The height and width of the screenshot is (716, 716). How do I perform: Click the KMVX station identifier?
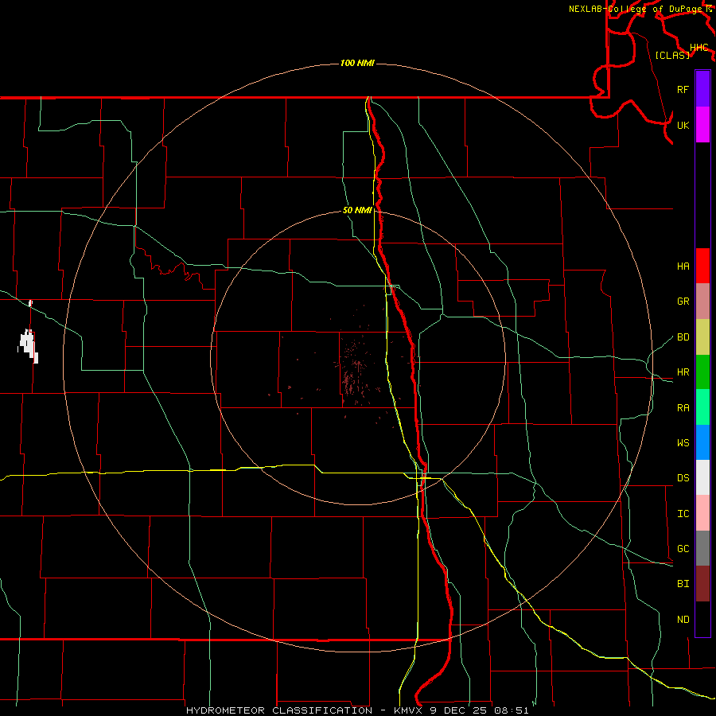[x=409, y=710]
